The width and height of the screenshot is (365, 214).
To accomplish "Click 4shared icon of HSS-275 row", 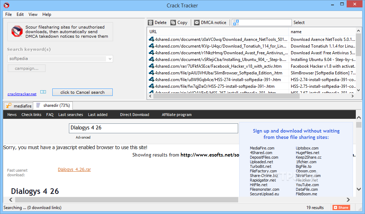I will (x=152, y=86).
